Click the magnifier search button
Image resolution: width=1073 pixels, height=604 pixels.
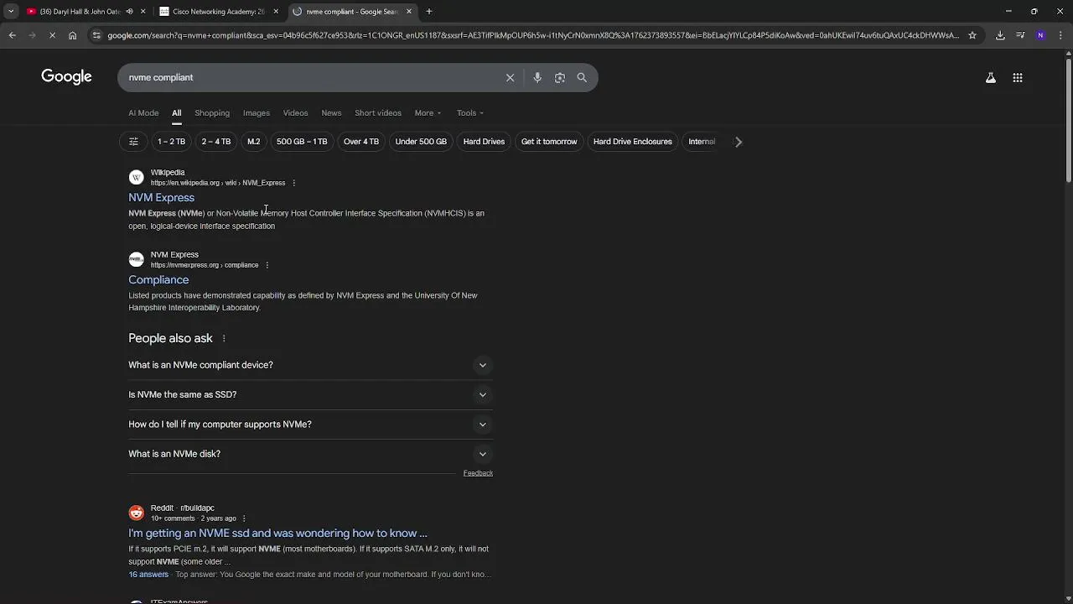(582, 77)
